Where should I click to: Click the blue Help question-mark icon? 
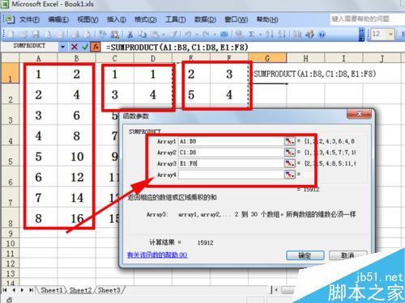coord(322,35)
